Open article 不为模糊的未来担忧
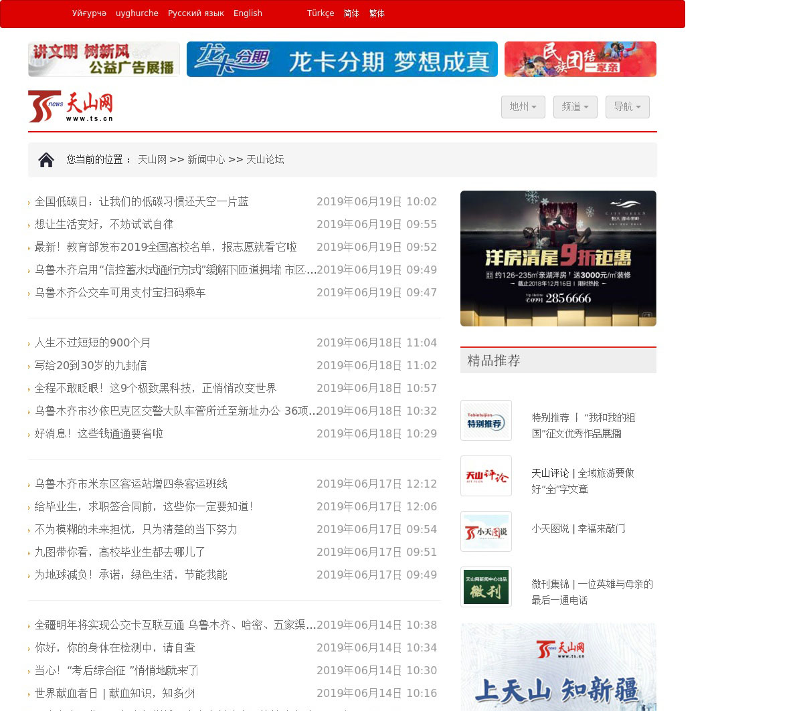This screenshot has height=711, width=803. (x=136, y=530)
